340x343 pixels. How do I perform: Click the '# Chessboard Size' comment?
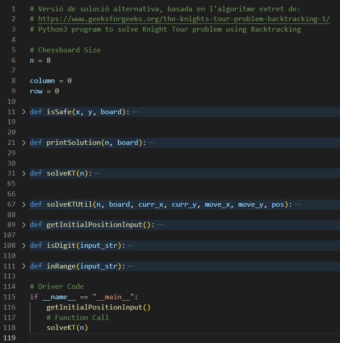[x=65, y=50]
